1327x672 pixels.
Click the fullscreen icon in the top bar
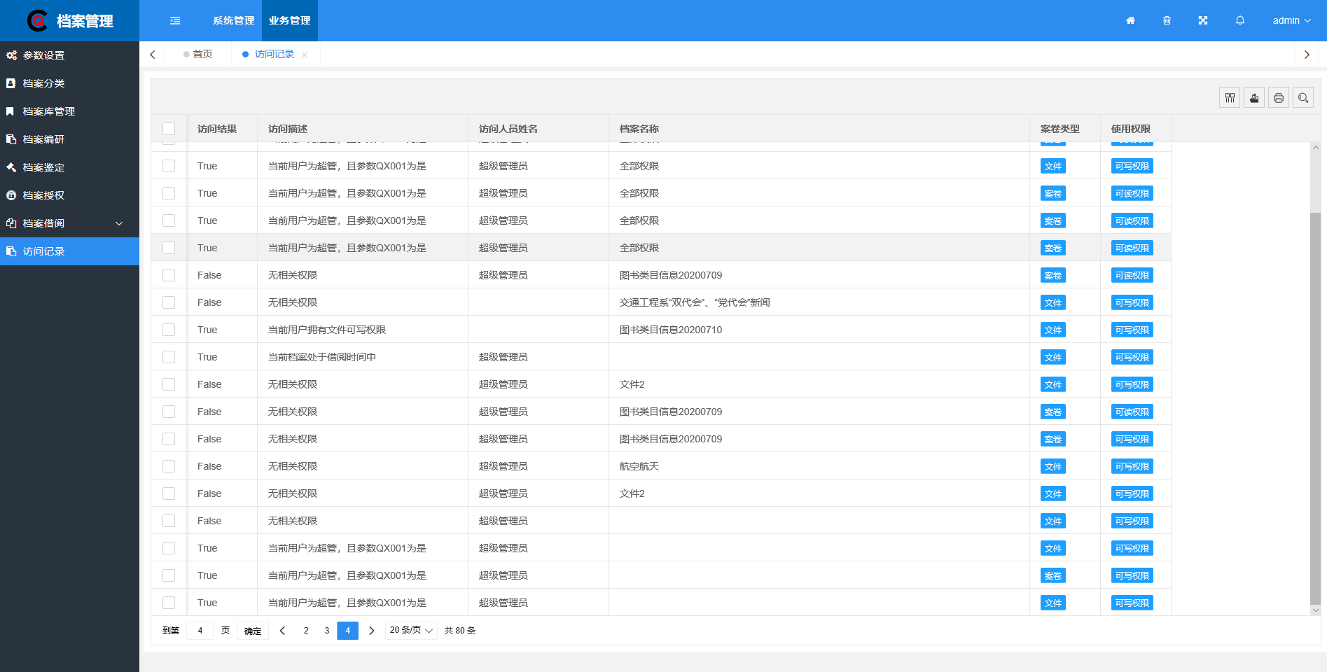tap(1202, 20)
